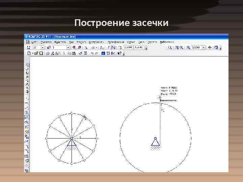The image size is (243, 182).
Task: Click the Y coordinate field
Action: pos(139,48)
